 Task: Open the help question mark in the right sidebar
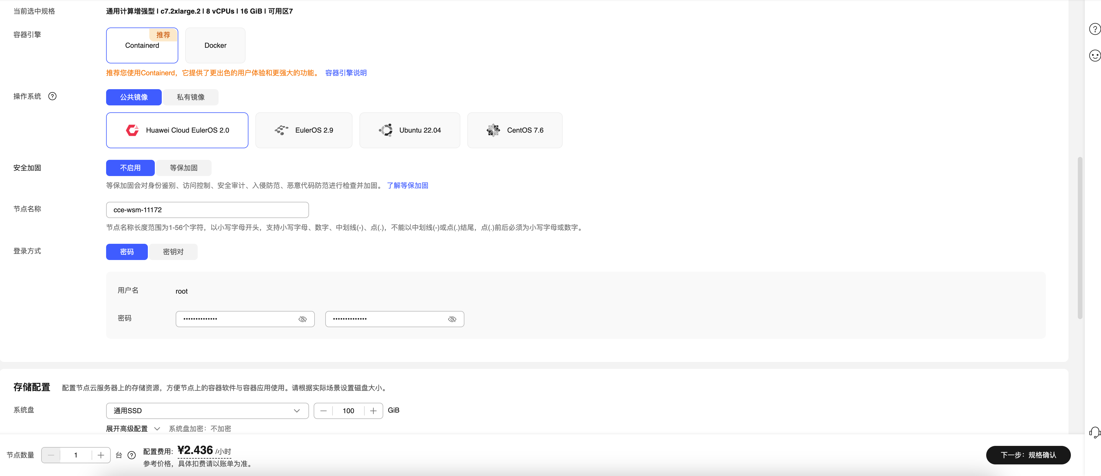[1095, 29]
